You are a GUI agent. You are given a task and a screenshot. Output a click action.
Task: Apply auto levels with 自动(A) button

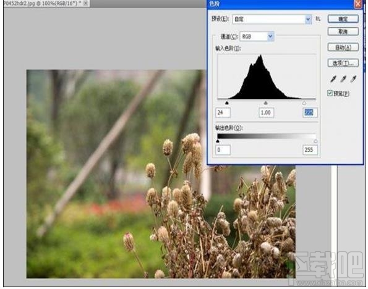343,48
